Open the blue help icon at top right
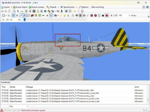 [x=147, y=7]
